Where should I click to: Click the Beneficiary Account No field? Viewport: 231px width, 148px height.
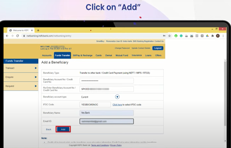pyautogui.click(x=107, y=81)
